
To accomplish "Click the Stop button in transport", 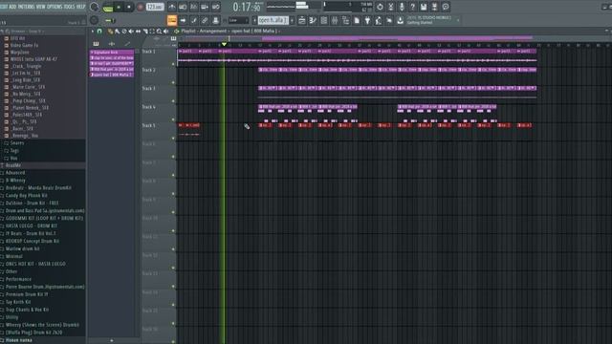I will 129,7.
